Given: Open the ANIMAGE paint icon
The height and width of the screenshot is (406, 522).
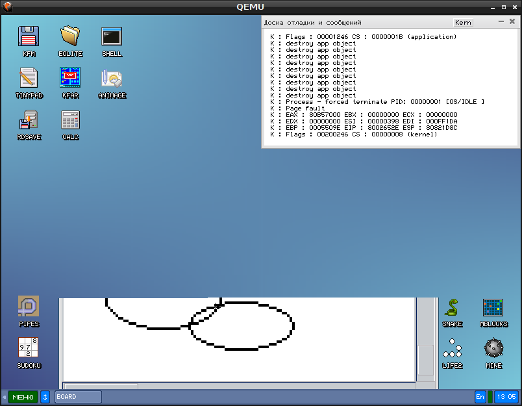Looking at the screenshot, I should point(112,79).
